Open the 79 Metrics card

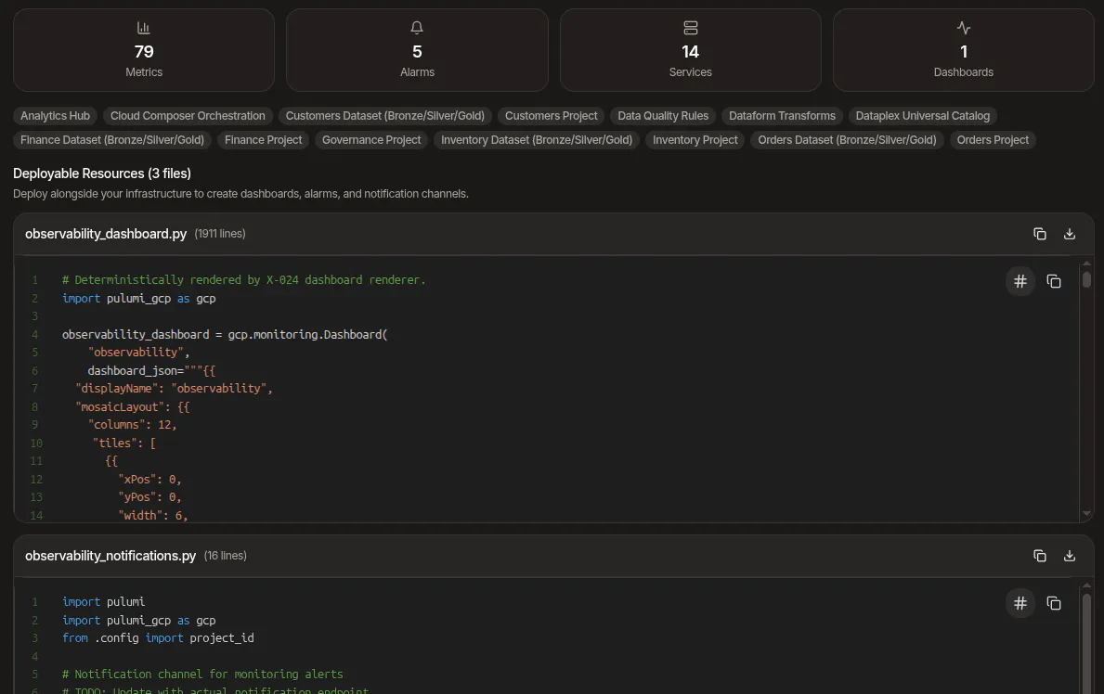tap(144, 50)
